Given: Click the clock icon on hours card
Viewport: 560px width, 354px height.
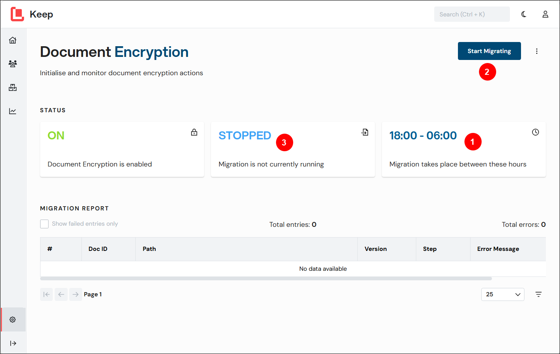Looking at the screenshot, I should point(536,132).
